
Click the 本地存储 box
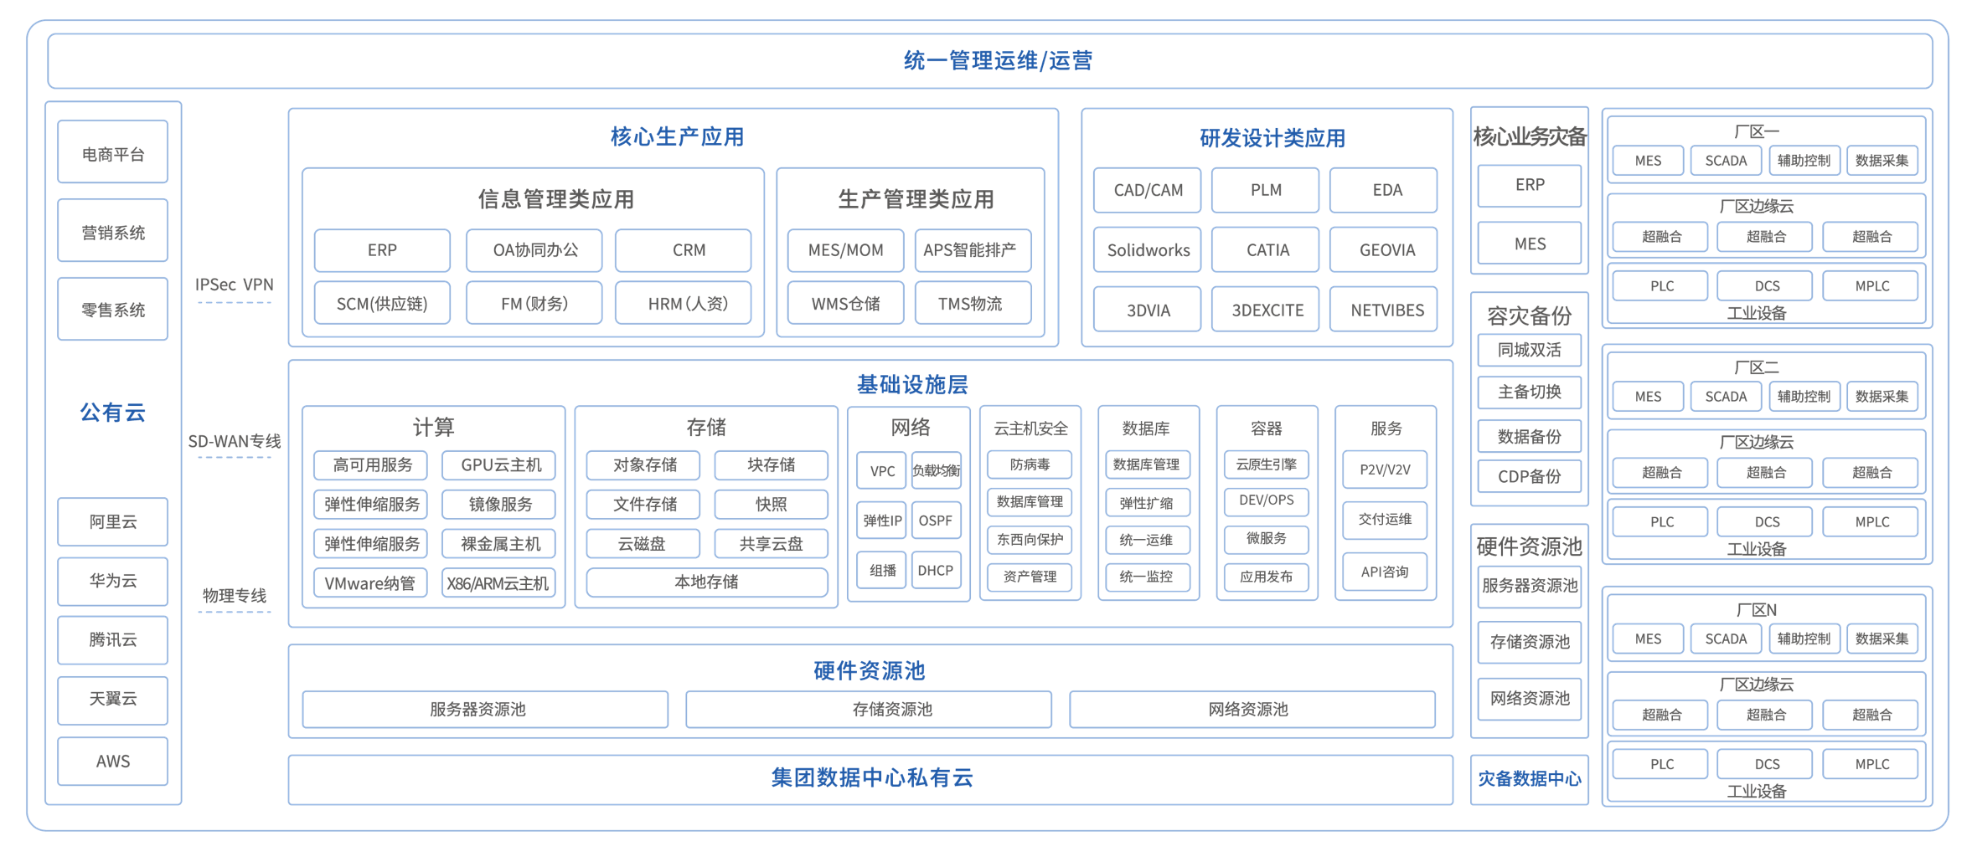707,582
